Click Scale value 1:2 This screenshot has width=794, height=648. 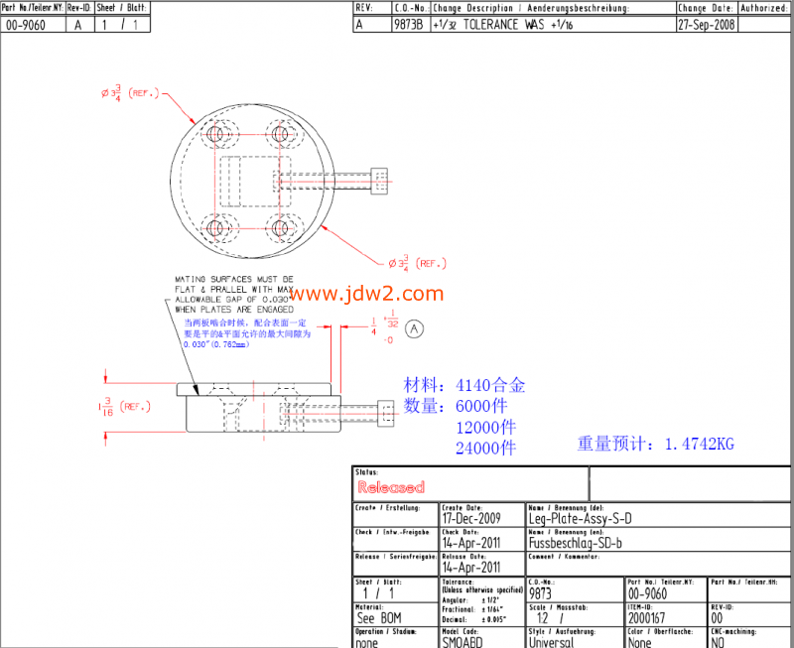point(543,618)
